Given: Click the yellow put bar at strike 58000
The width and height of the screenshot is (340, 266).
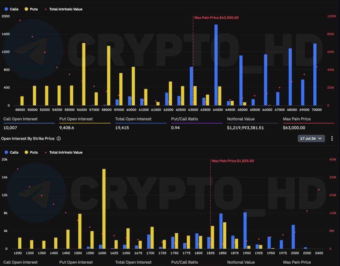Looking at the screenshot, I should click(x=109, y=76).
